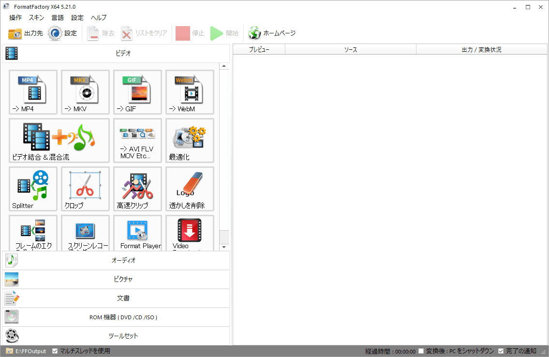The image size is (549, 357).
Task: Open the 操作 menu
Action: (15, 17)
